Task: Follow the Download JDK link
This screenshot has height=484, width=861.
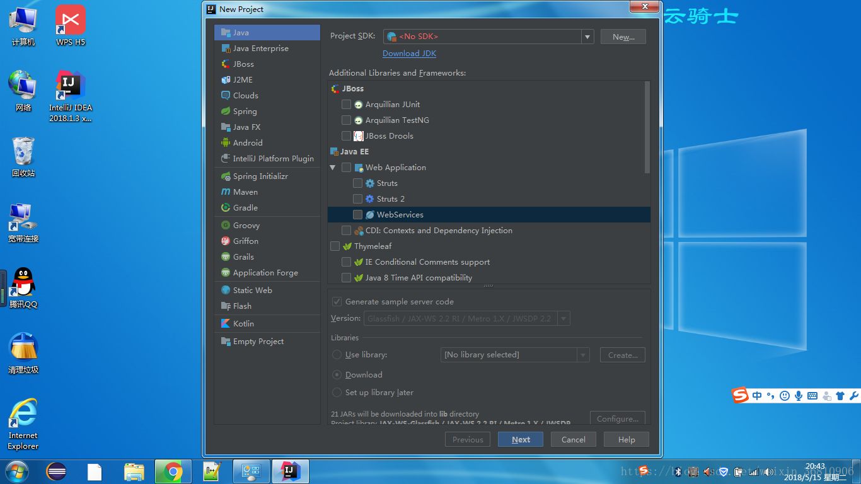Action: click(x=409, y=54)
